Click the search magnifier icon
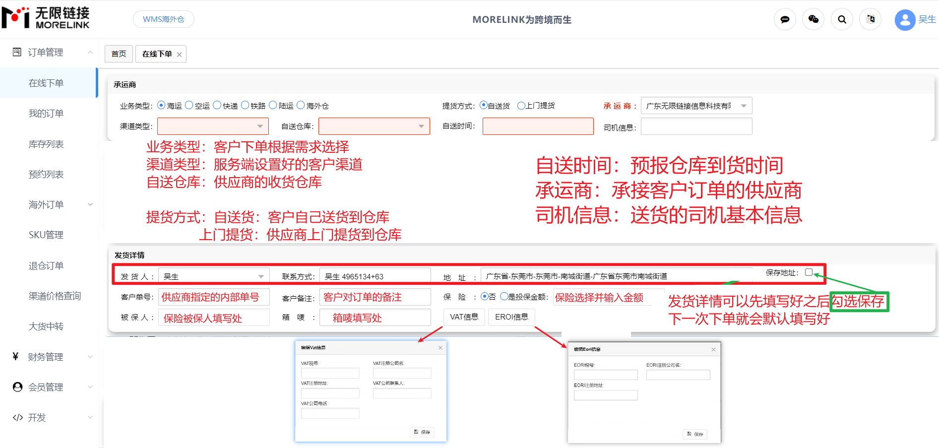The image size is (939, 448). coord(842,20)
